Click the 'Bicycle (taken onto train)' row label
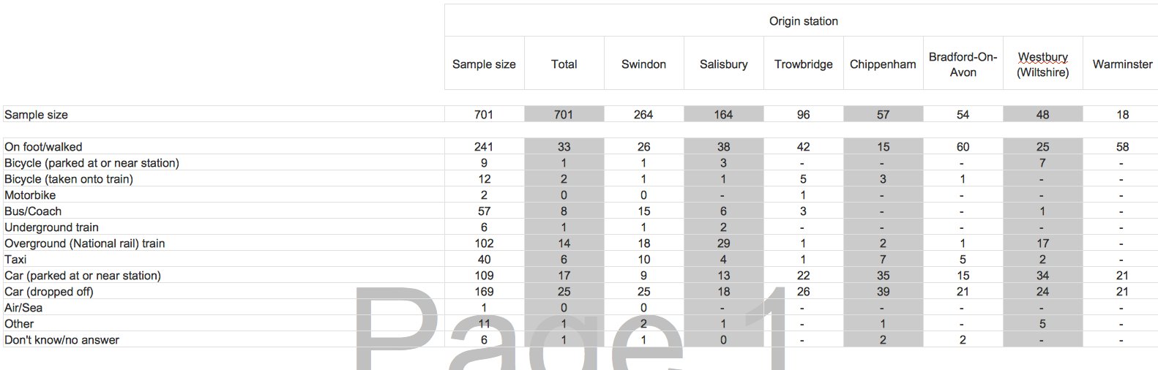This screenshot has height=370, width=1158. pyautogui.click(x=69, y=179)
